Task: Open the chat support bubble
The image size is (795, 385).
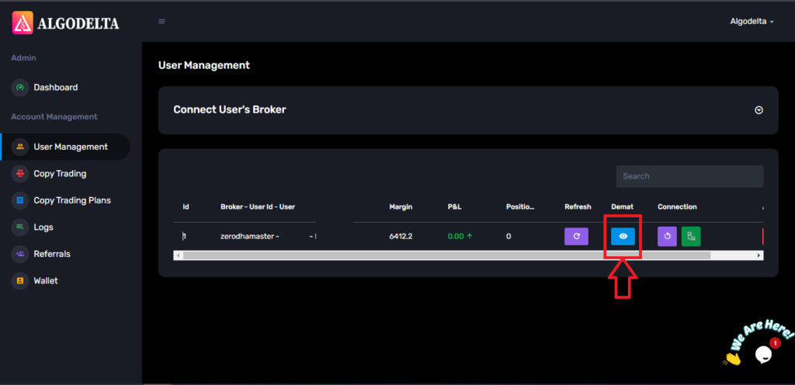Action: coord(763,354)
